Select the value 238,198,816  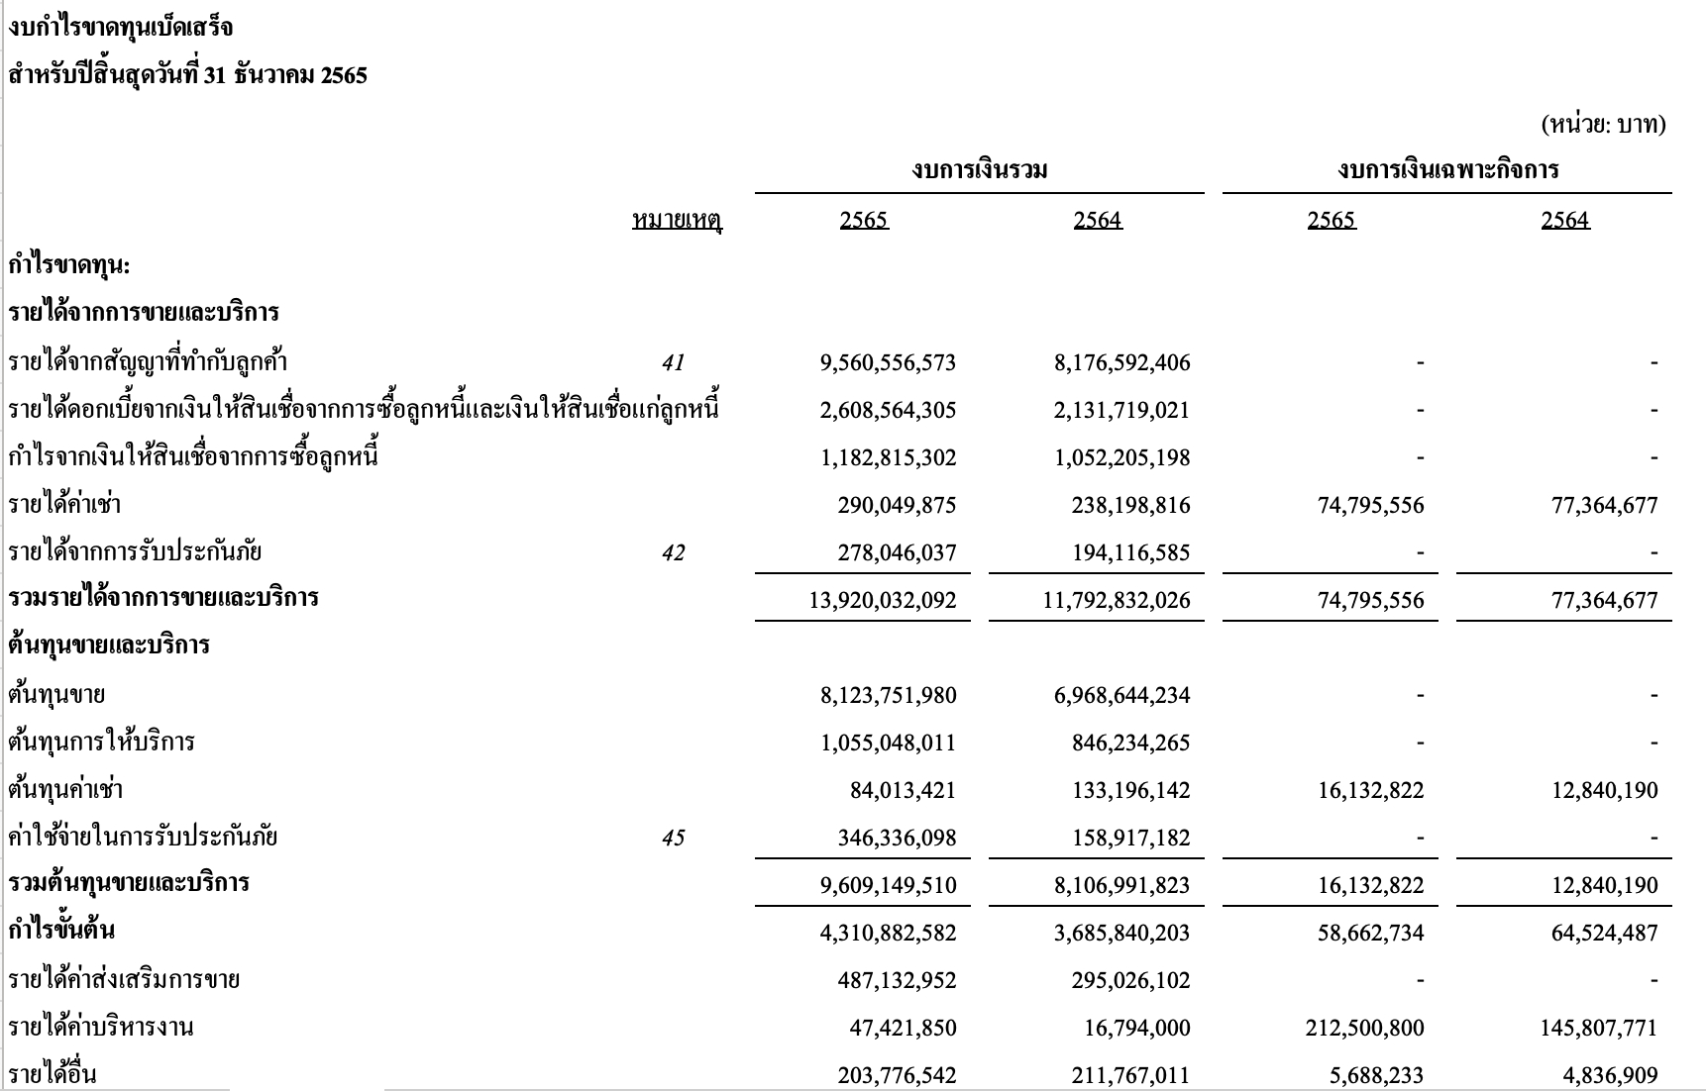click(1131, 506)
